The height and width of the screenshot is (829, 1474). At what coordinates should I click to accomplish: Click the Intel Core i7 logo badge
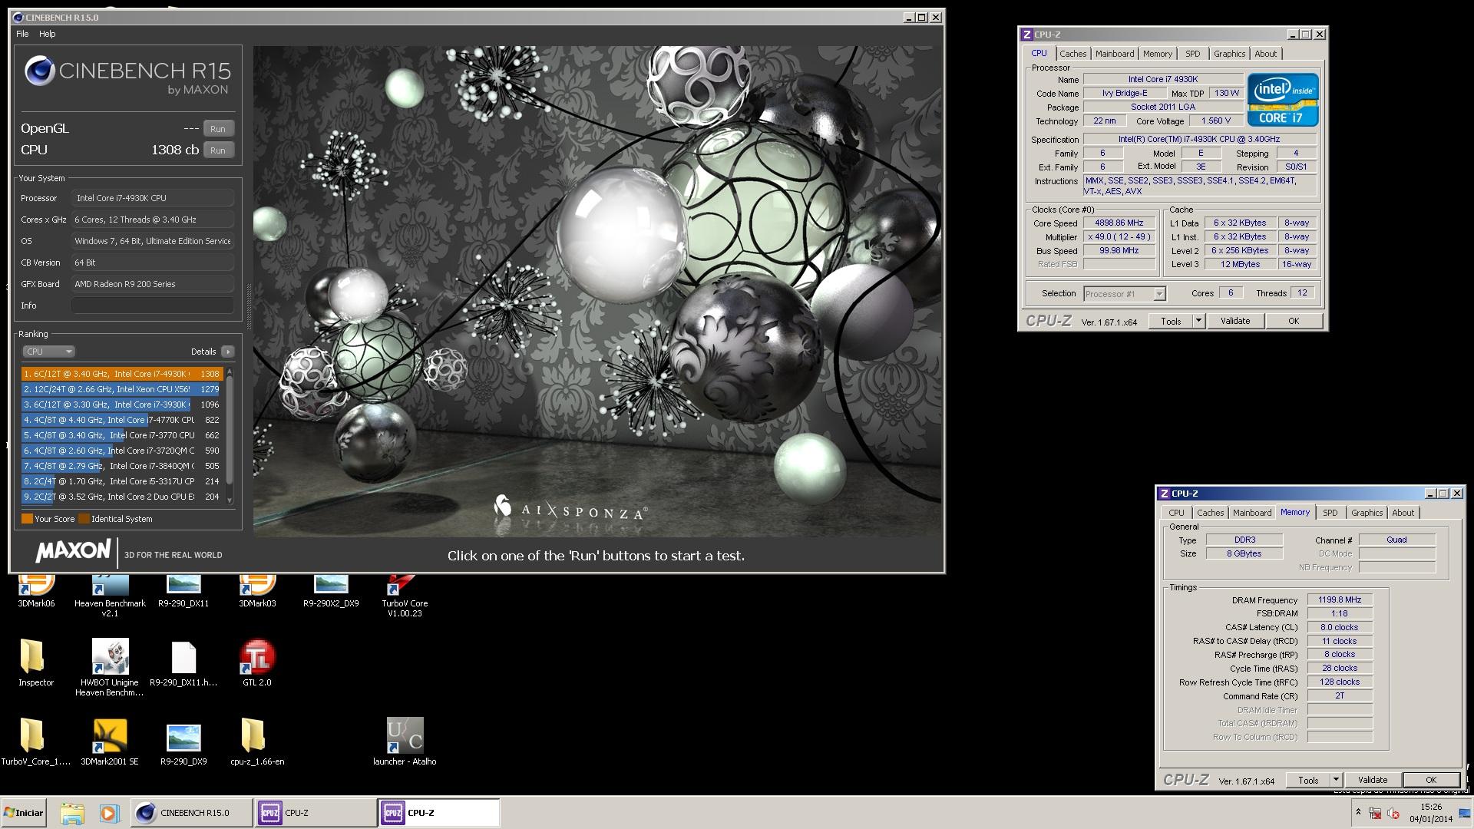(1282, 100)
